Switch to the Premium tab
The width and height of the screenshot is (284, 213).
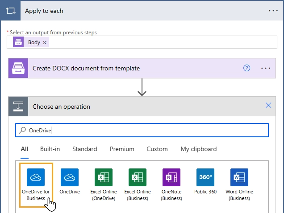pyautogui.click(x=122, y=149)
